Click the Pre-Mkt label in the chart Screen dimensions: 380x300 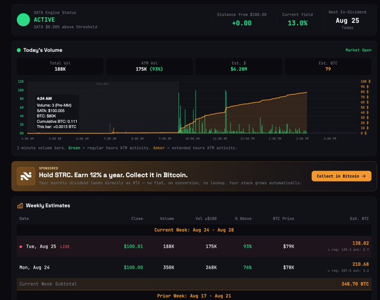tap(103, 84)
